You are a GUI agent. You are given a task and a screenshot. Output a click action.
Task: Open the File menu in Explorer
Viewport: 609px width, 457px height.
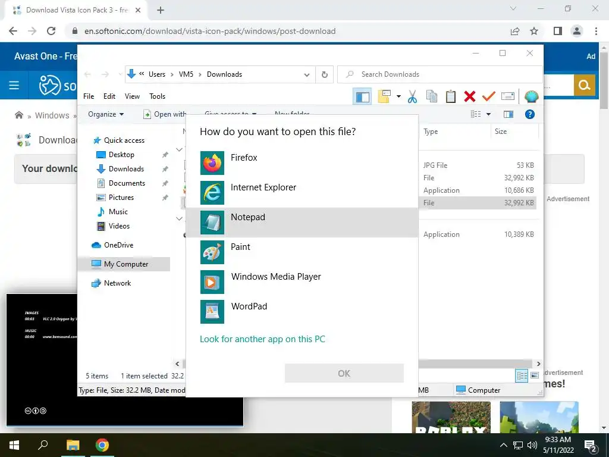89,96
